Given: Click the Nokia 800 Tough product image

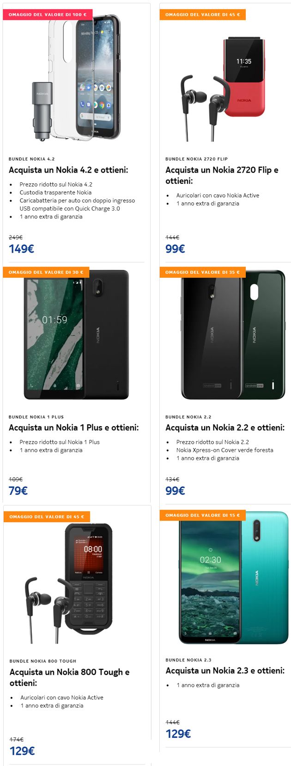Looking at the screenshot, I should tap(69, 583).
